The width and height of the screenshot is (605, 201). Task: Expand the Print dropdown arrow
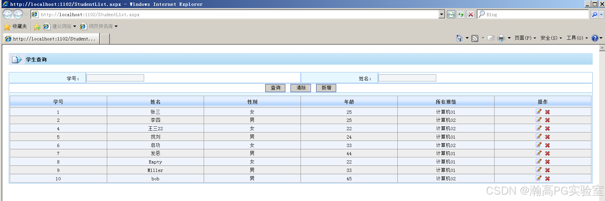509,38
